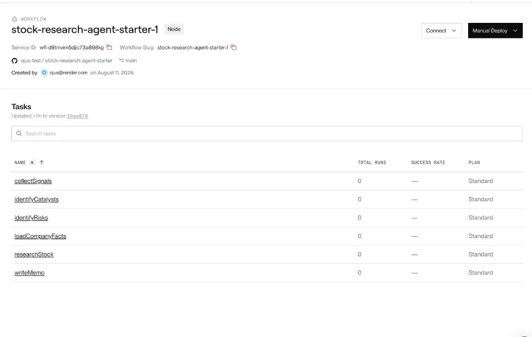
Task: Copy the Service ID value
Action: [109, 47]
